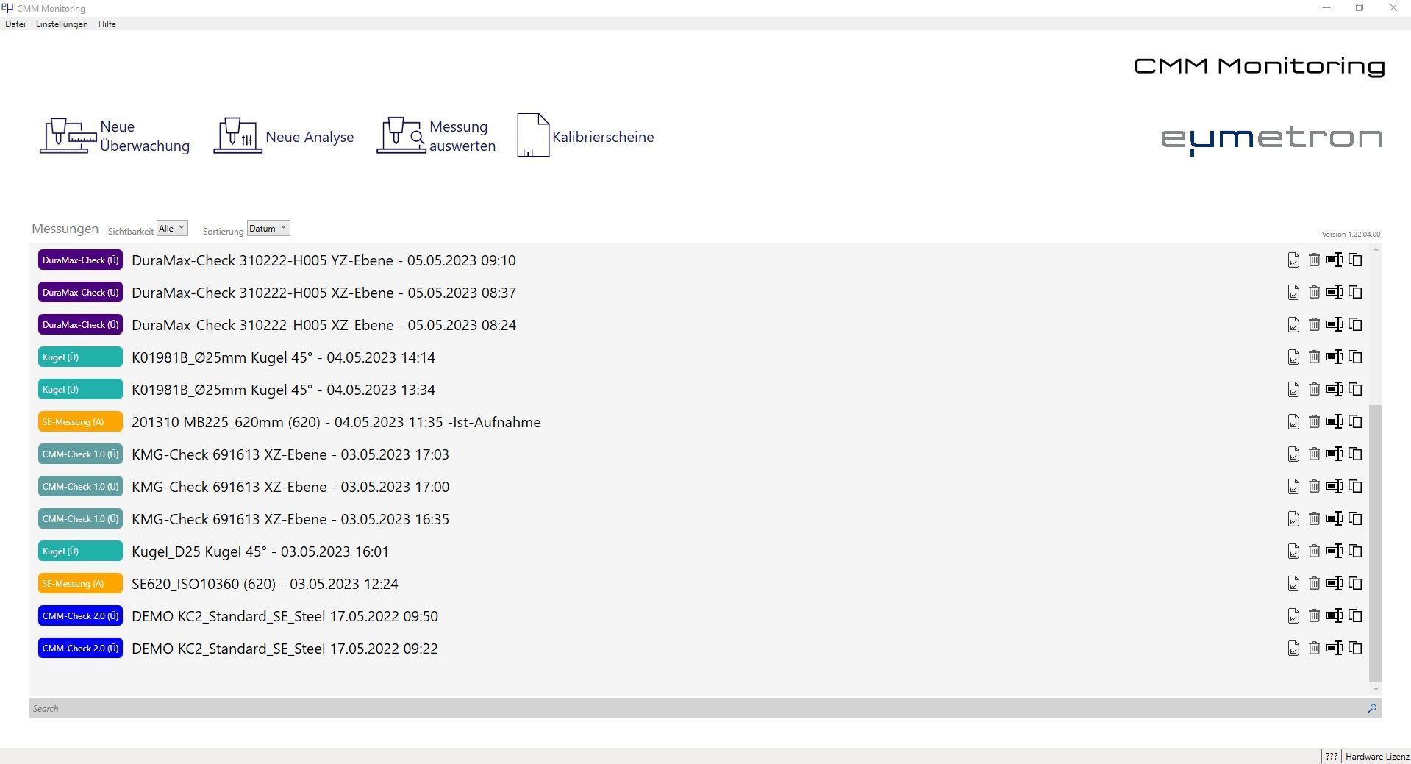Click the list scroll-down arrow
This screenshot has width=1411, height=764.
(1375, 689)
